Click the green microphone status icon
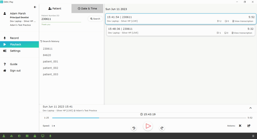 [x=50, y=136]
